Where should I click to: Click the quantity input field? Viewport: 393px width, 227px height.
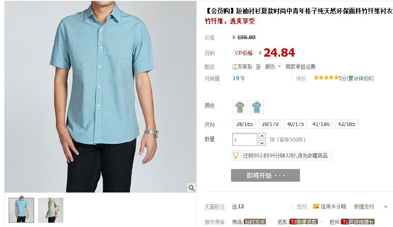click(x=245, y=139)
